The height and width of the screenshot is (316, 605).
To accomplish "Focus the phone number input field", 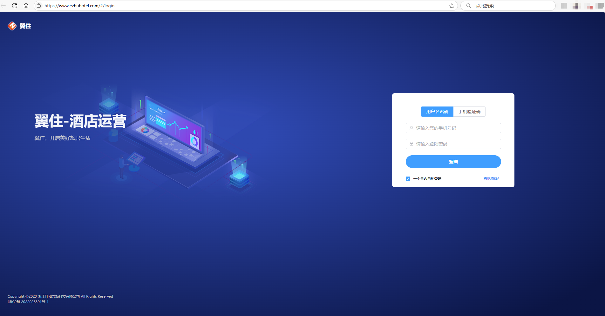I will point(453,128).
